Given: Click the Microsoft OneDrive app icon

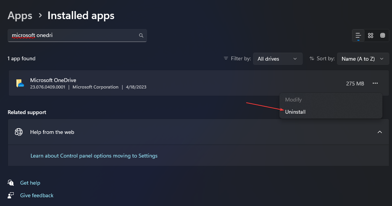Looking at the screenshot, I should tap(20, 83).
